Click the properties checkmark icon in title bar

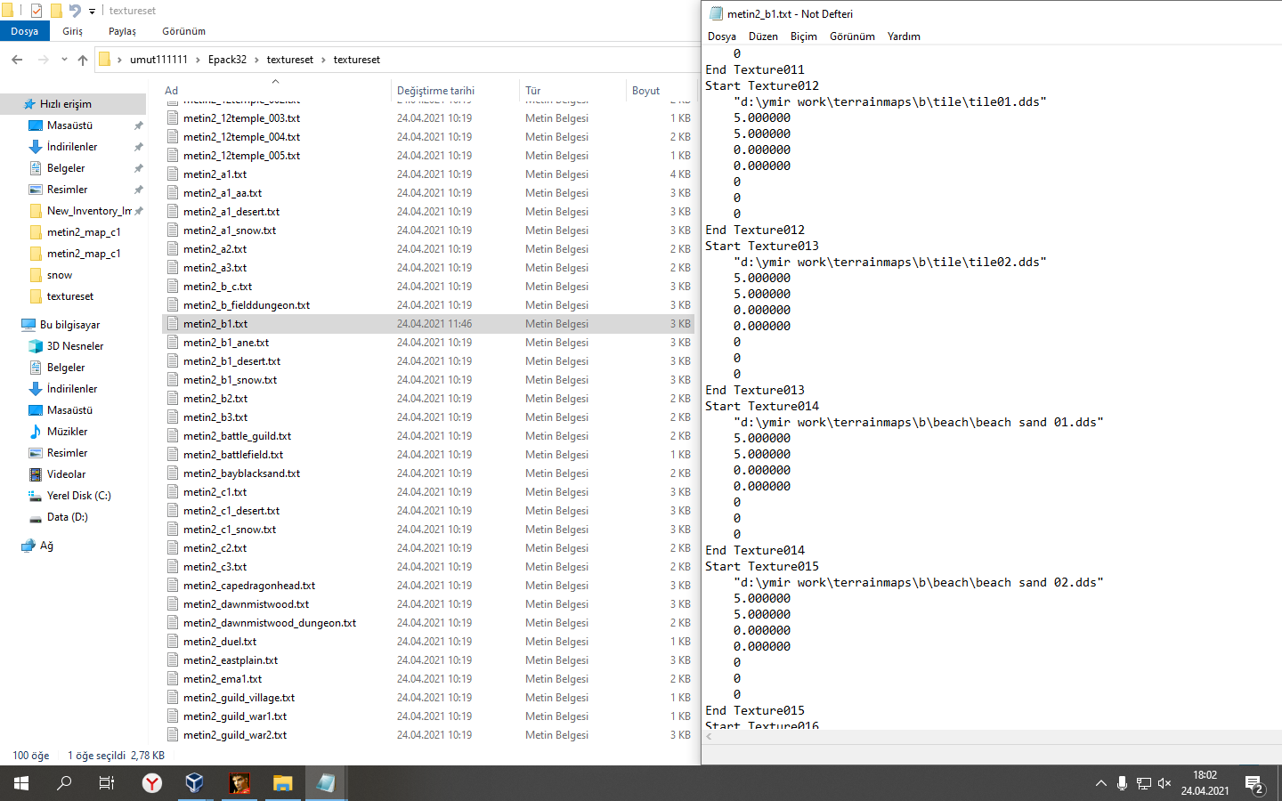(x=37, y=11)
